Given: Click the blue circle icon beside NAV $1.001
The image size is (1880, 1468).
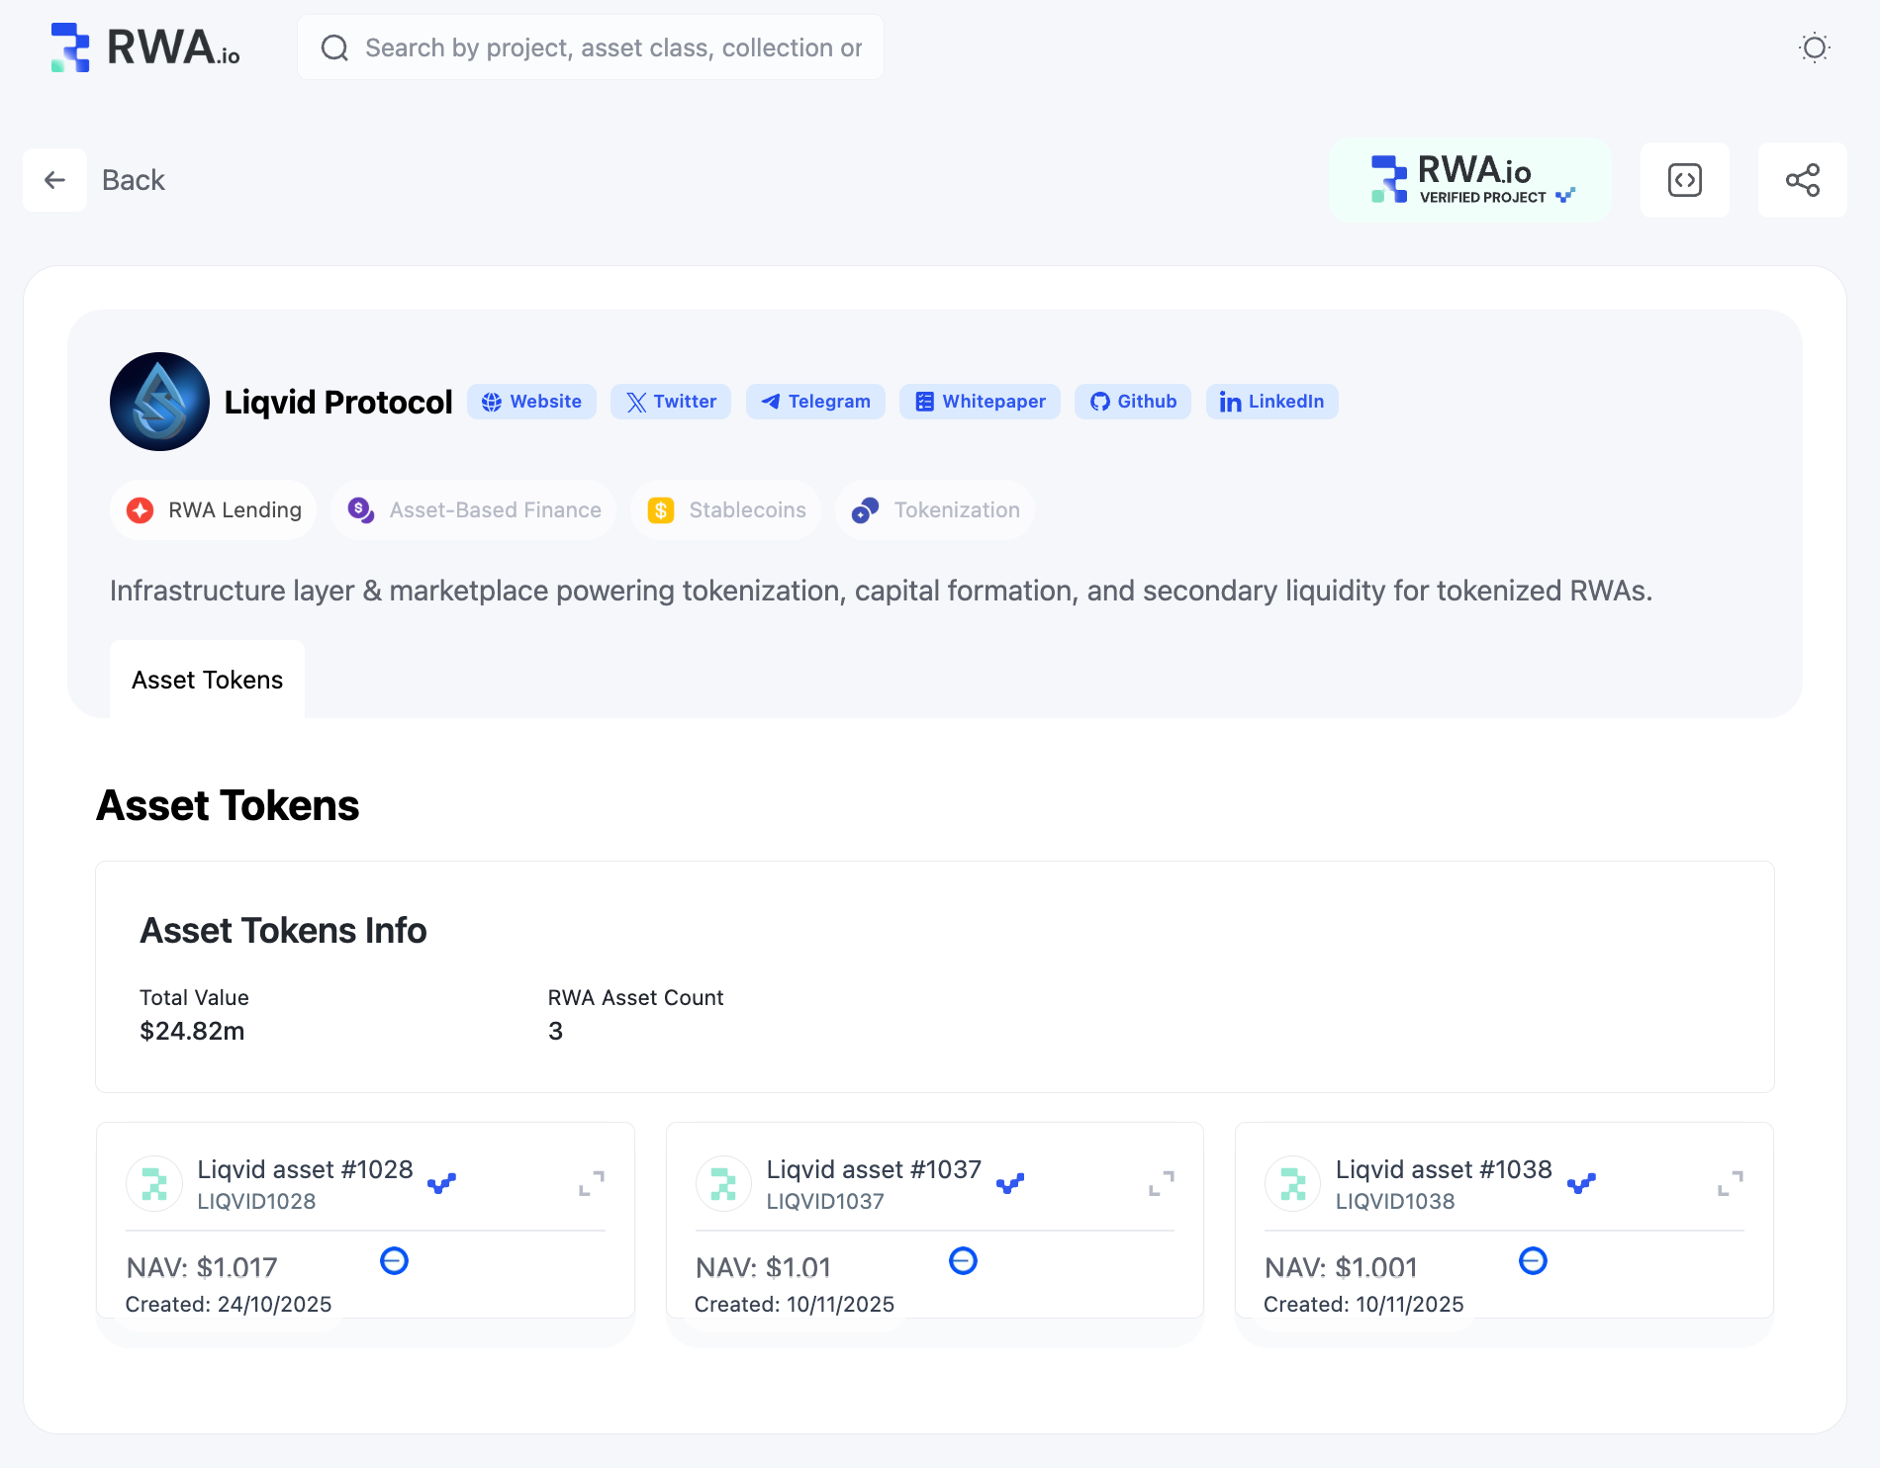Looking at the screenshot, I should tap(1533, 1261).
